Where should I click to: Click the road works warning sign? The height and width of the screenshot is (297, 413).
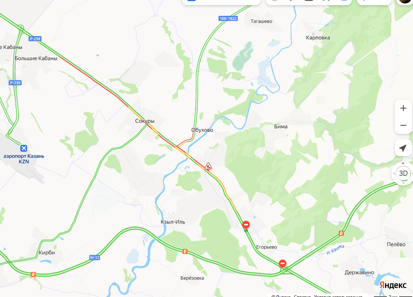click(x=208, y=166)
